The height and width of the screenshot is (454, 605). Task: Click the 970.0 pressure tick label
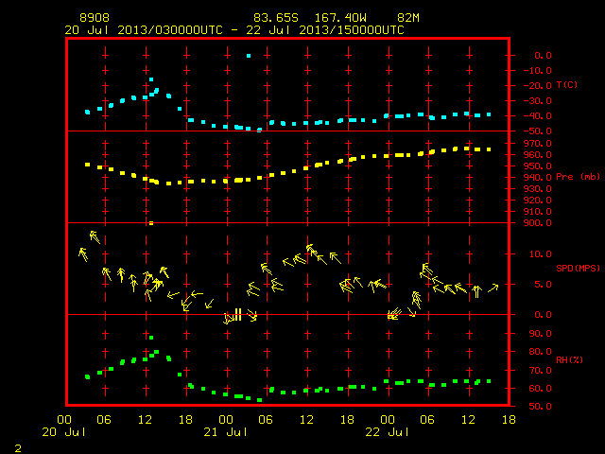(x=540, y=144)
